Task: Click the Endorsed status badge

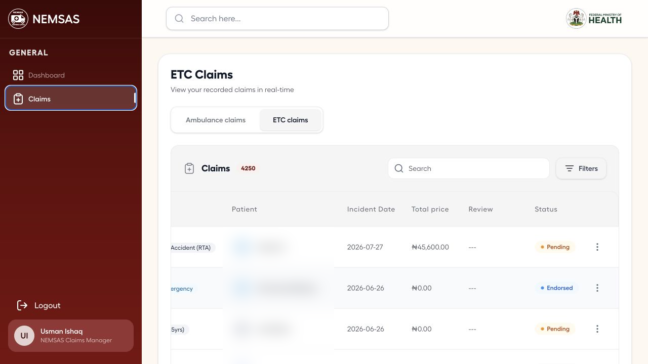Action: pyautogui.click(x=556, y=288)
